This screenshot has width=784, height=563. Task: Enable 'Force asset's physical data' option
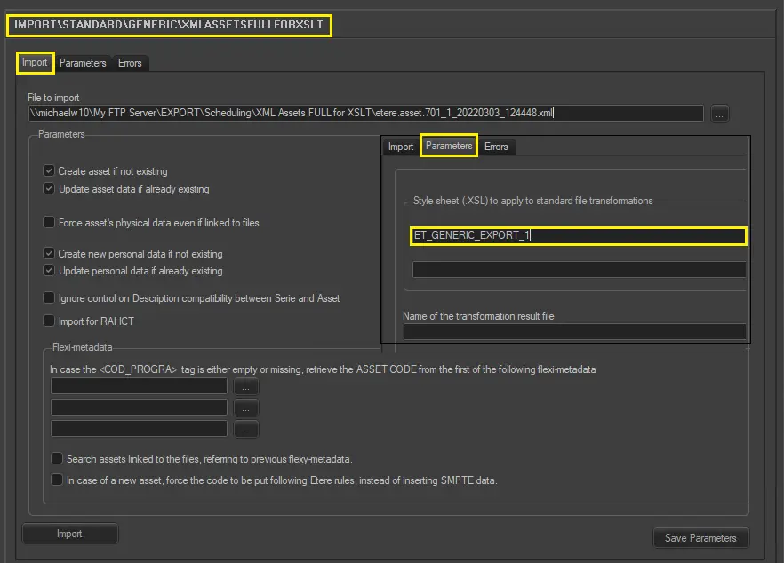pyautogui.click(x=49, y=223)
